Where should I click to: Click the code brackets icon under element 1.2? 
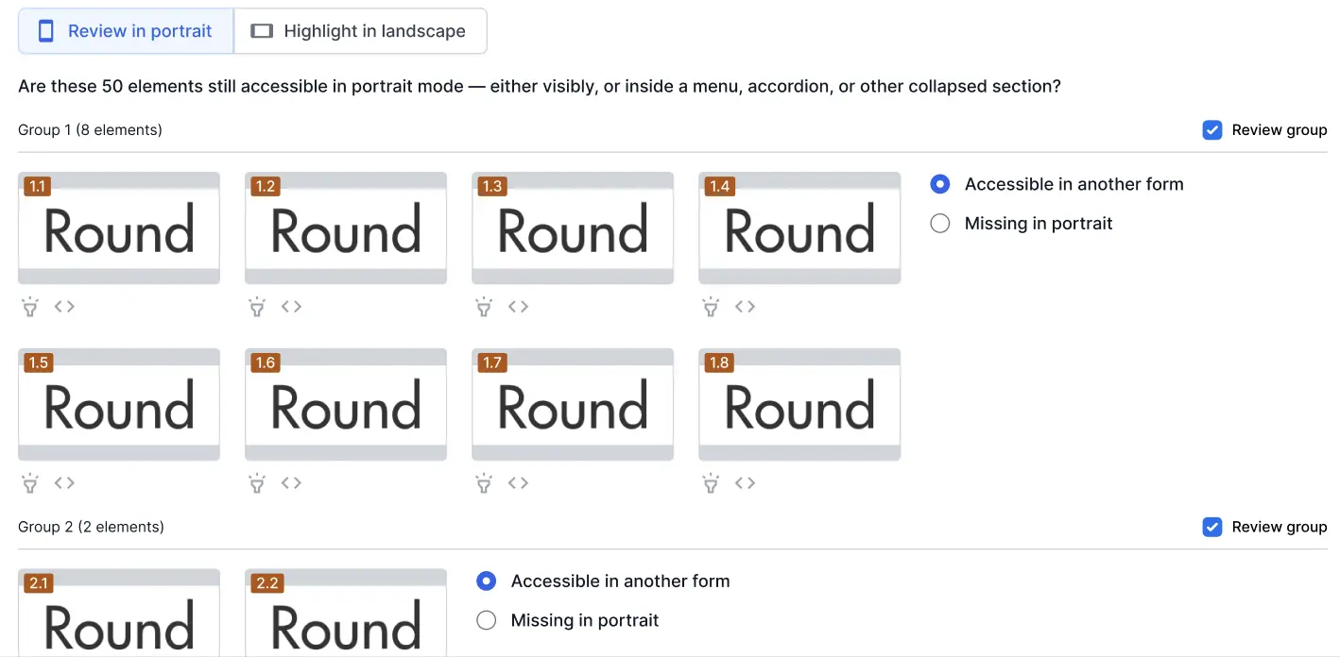click(x=291, y=307)
